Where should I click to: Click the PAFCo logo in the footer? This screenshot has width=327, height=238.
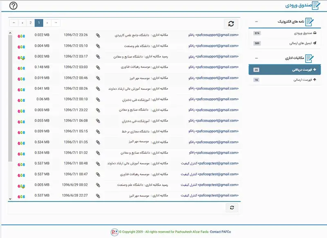pyautogui.click(x=114, y=232)
